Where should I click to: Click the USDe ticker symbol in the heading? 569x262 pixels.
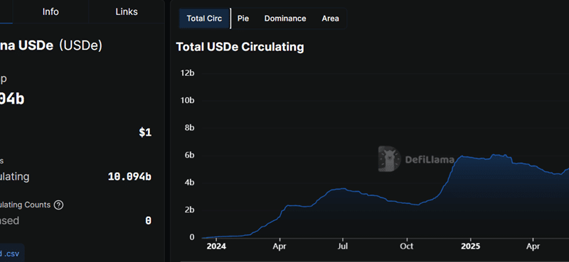81,45
